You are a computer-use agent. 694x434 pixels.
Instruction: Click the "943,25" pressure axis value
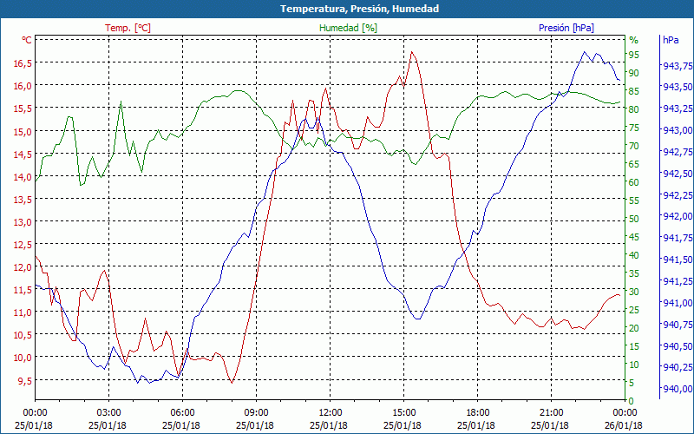pyautogui.click(x=678, y=108)
